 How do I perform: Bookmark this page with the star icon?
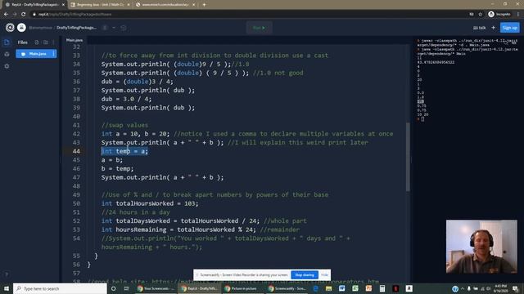(x=481, y=15)
